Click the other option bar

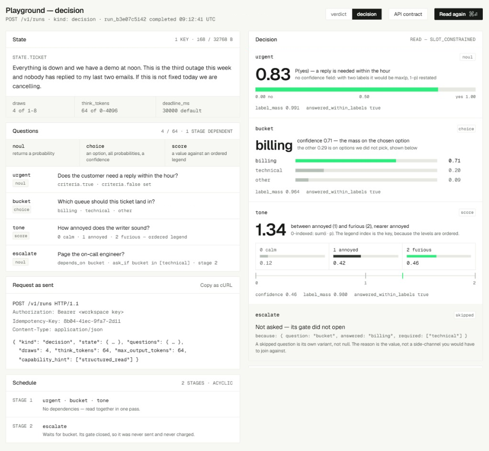(x=366, y=180)
